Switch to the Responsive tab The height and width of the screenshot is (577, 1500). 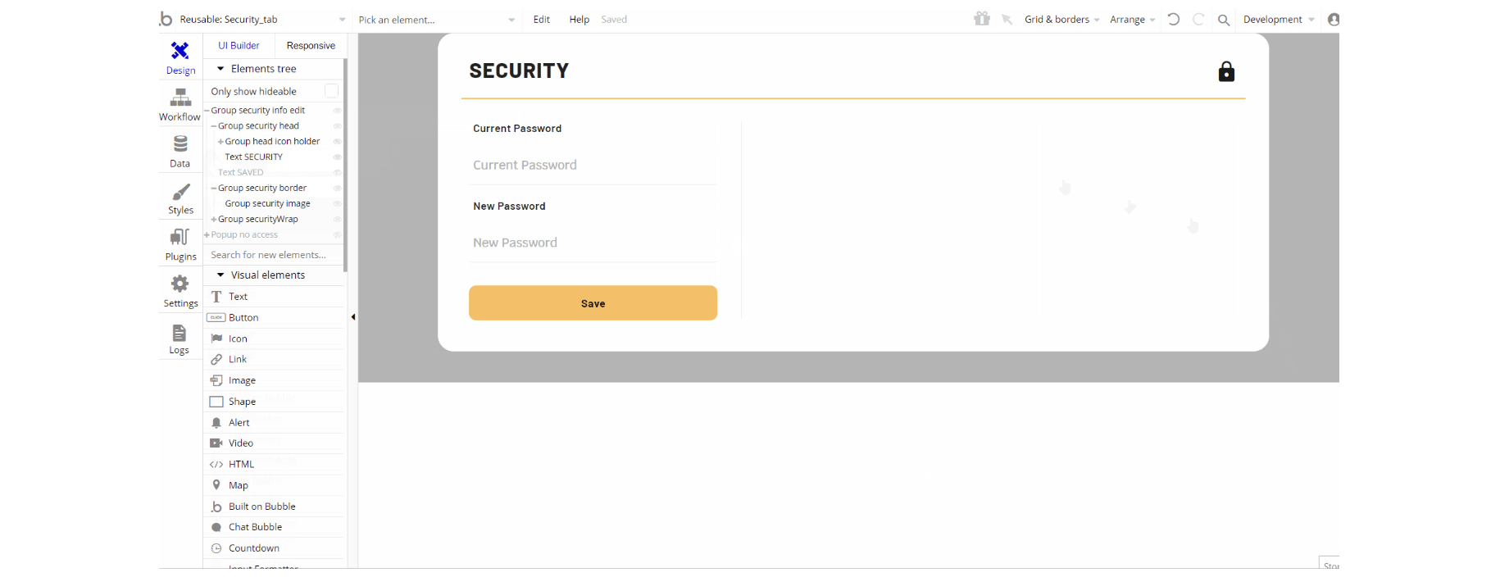point(311,46)
